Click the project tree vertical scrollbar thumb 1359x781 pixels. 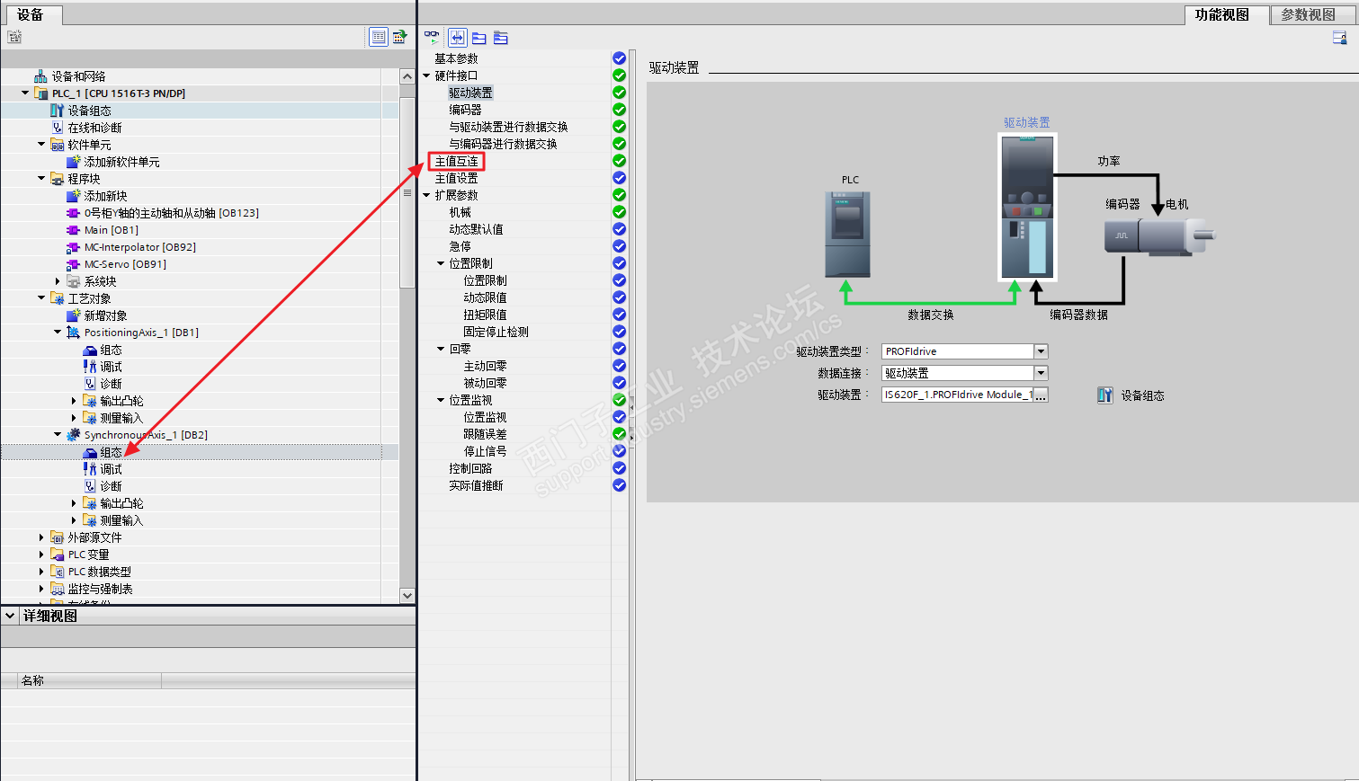407,192
